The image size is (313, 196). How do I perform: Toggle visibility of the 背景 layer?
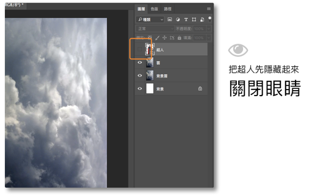(140, 89)
